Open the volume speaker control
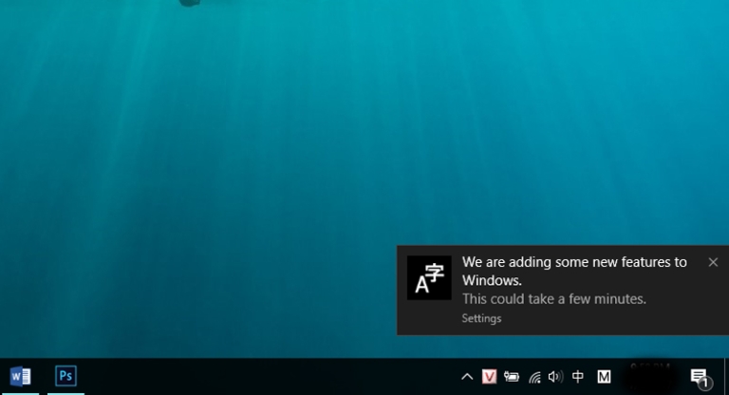 [555, 377]
